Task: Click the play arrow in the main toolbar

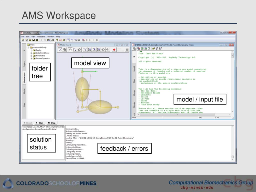Action: click(90, 40)
